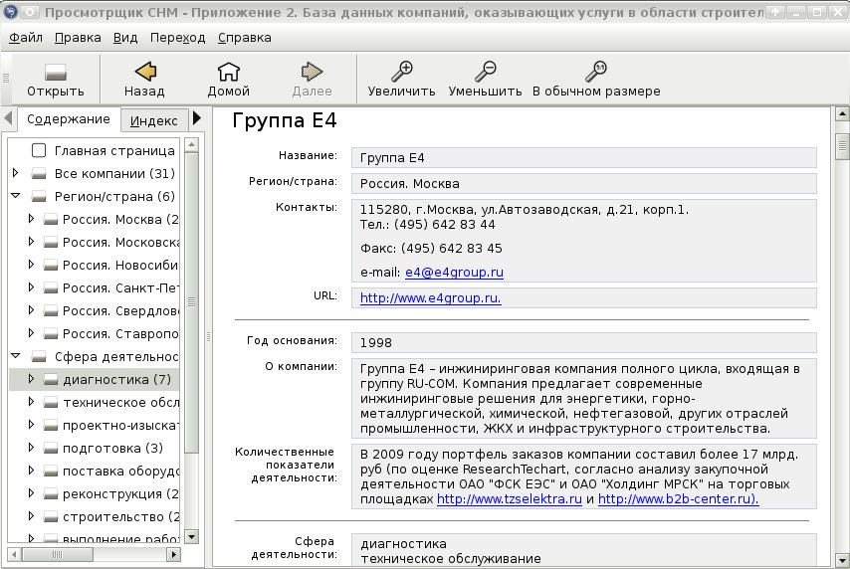This screenshot has width=850, height=569.
Task: Select the строительство tree item
Action: 120,517
